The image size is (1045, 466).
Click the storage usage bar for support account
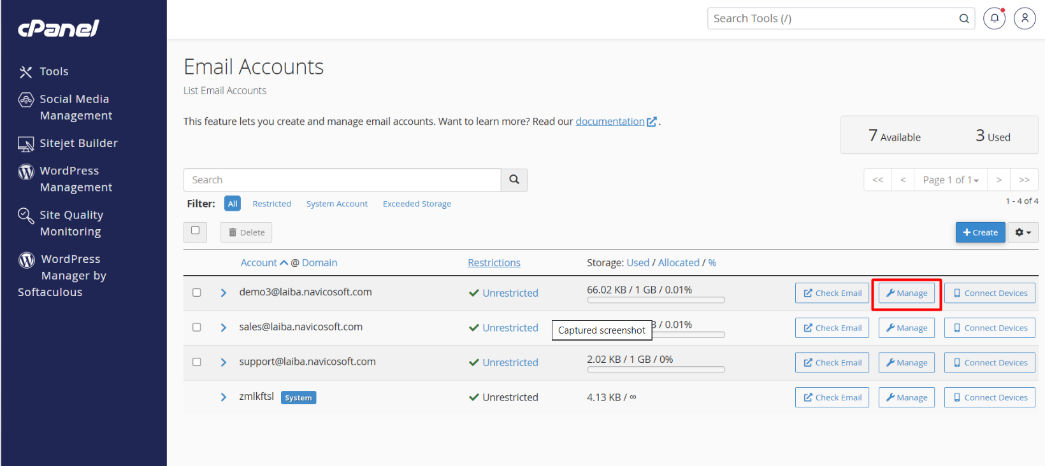click(x=656, y=369)
